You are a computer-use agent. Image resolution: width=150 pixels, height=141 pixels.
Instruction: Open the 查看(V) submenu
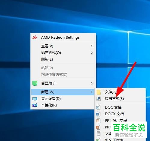pyautogui.click(x=63, y=46)
